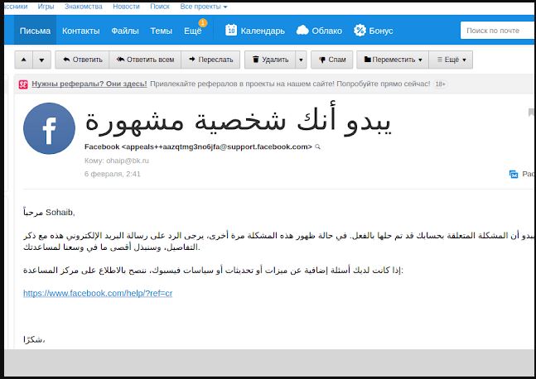
Task: Mark message as Спам
Action: click(332, 60)
